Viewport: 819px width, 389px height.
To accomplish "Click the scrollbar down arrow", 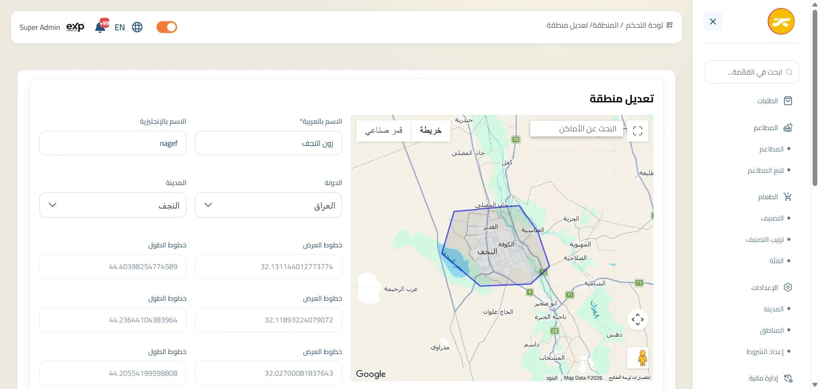I will [815, 385].
